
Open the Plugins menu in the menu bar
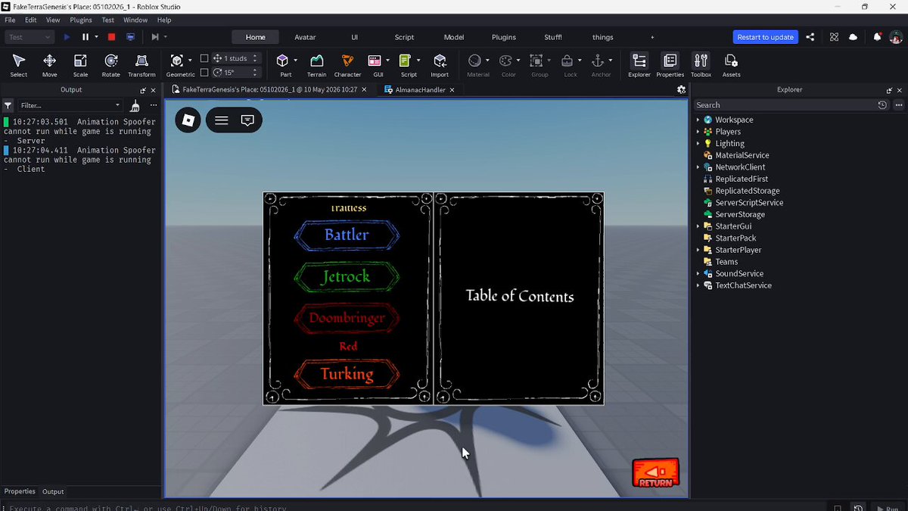[81, 20]
